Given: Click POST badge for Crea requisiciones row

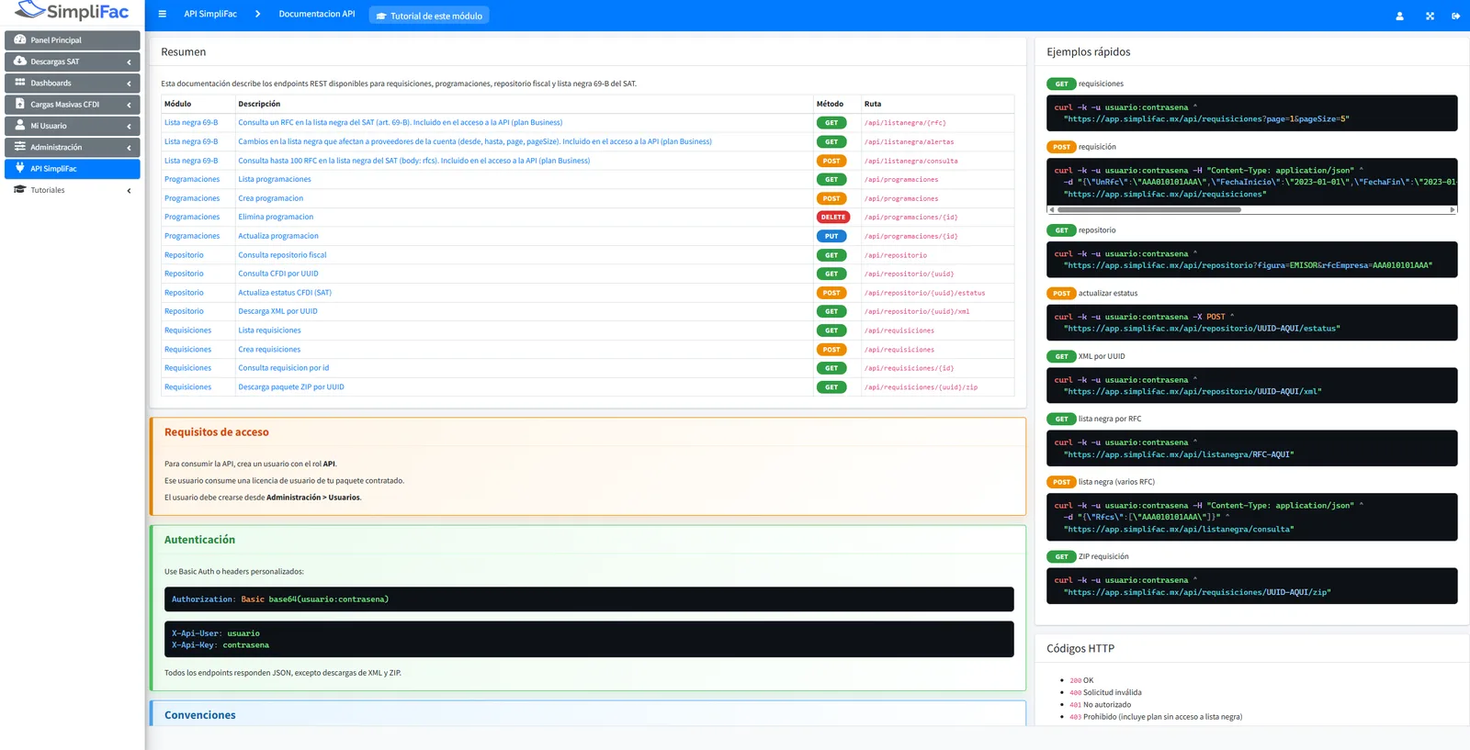Looking at the screenshot, I should pyautogui.click(x=831, y=350).
